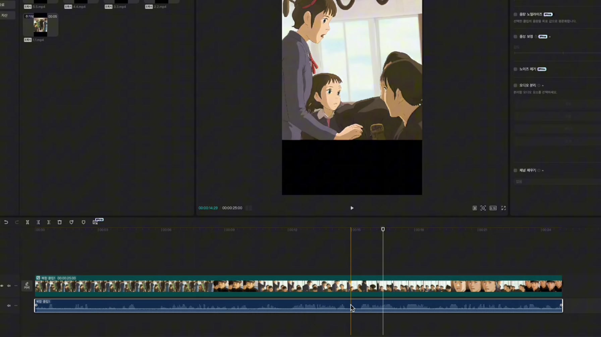This screenshot has height=337, width=601.
Task: Click the Pro-badged caption tool icon
Action: [x=96, y=222]
